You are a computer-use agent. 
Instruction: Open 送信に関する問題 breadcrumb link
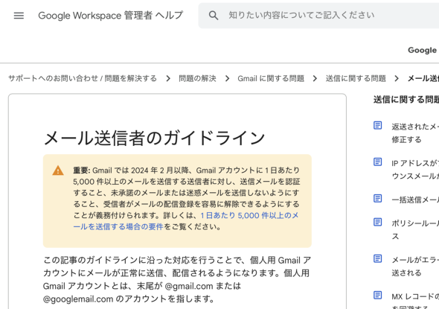[356, 78]
